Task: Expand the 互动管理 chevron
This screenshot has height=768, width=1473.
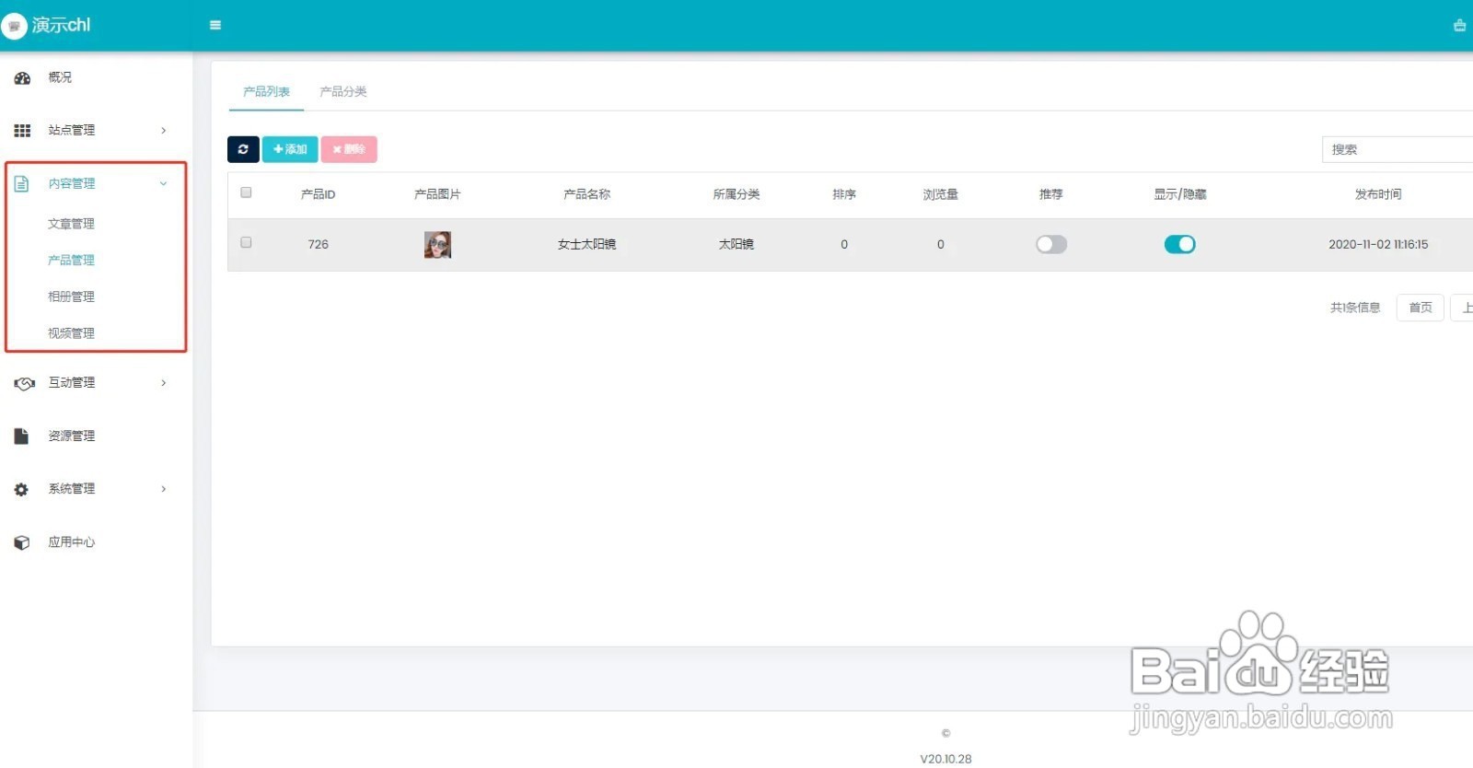Action: pos(164,383)
